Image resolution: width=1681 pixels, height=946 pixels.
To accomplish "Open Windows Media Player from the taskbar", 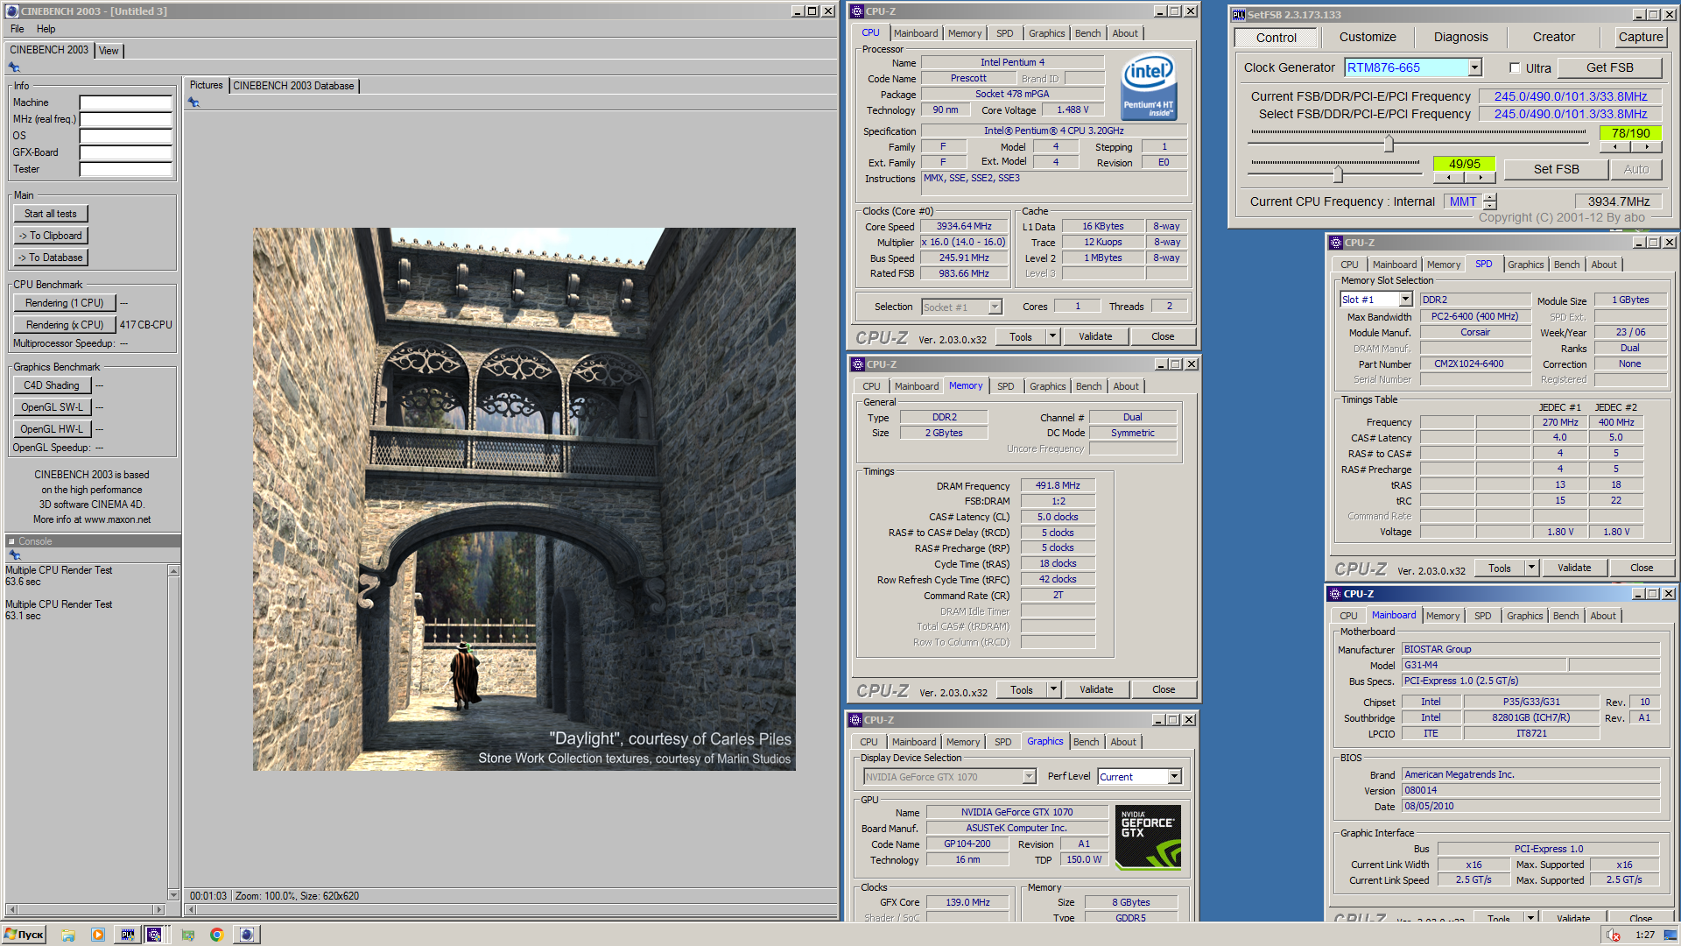I will tap(97, 935).
